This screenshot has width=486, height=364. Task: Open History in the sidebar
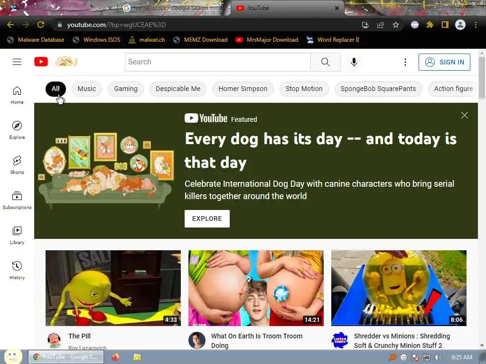click(x=17, y=270)
